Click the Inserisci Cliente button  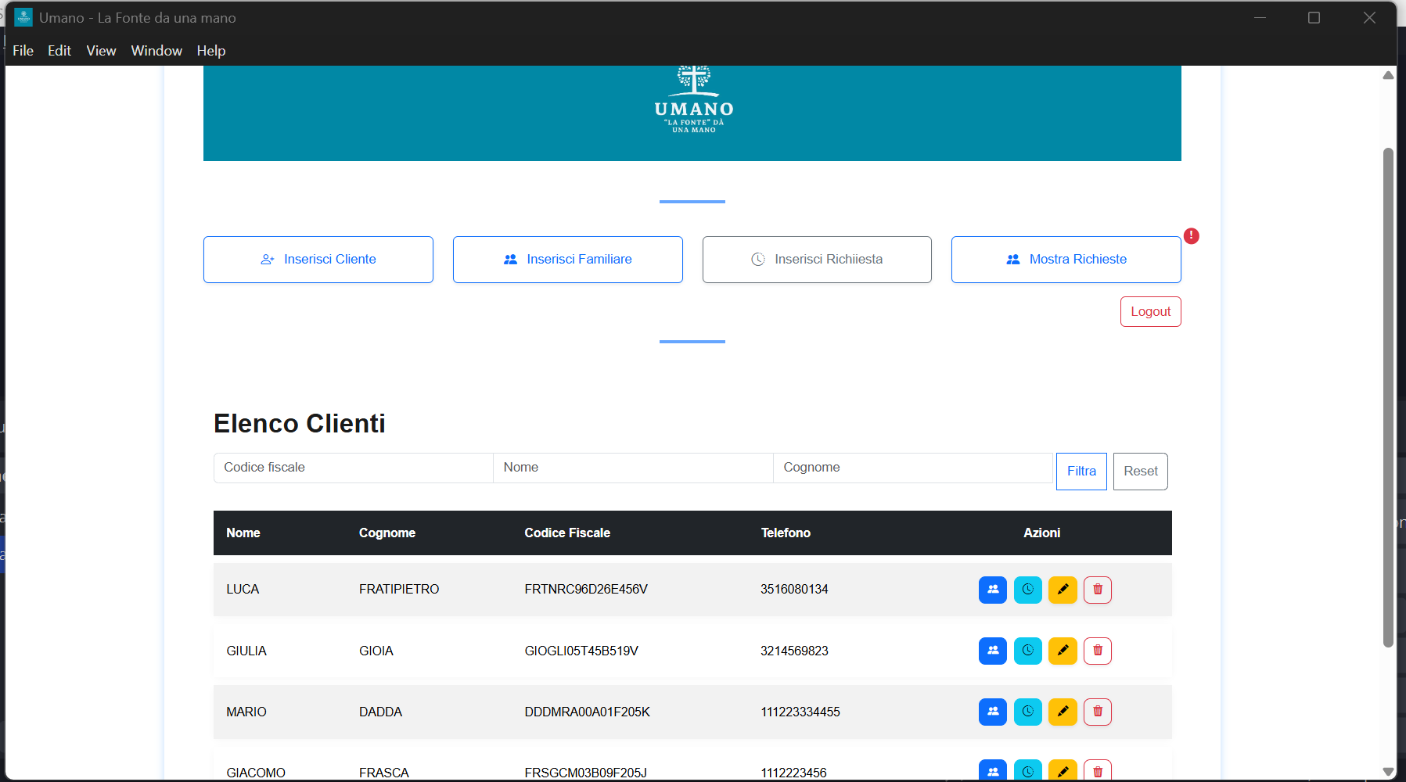tap(318, 260)
